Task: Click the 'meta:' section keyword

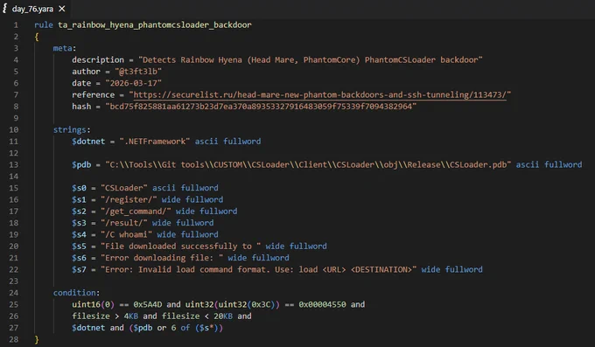Action: click(x=65, y=48)
